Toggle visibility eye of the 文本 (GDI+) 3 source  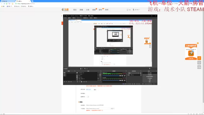(98, 79)
